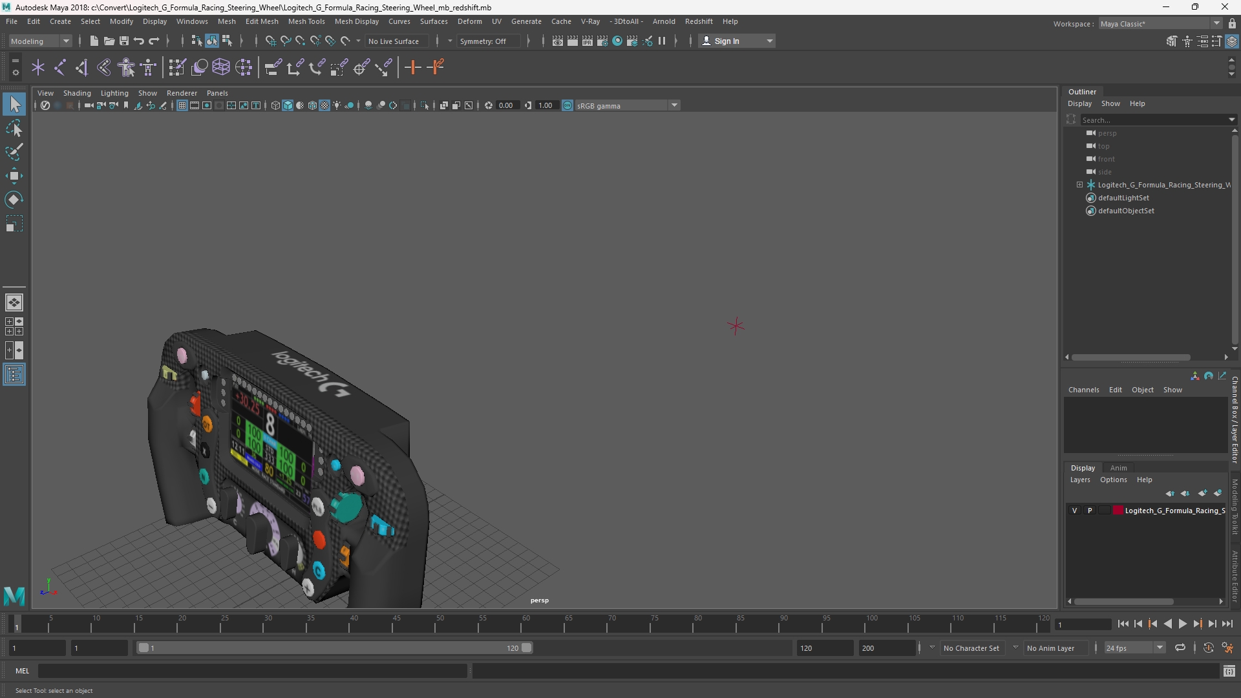The image size is (1241, 698).
Task: Open the Redshift menu
Action: 699,21
